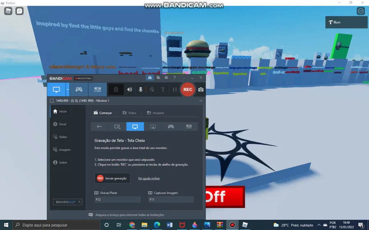The height and width of the screenshot is (230, 369).
Task: Select the Começar tab
Action: (102, 113)
